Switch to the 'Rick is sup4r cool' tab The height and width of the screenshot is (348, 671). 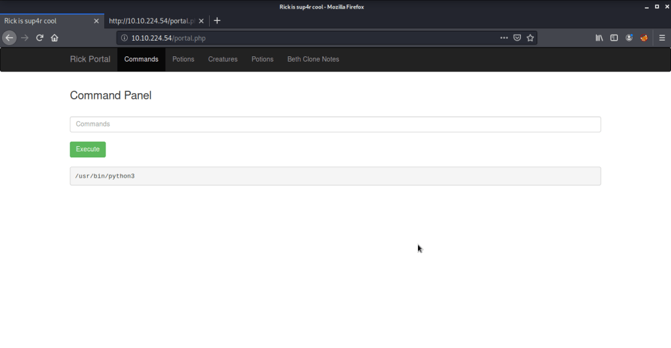coord(46,21)
